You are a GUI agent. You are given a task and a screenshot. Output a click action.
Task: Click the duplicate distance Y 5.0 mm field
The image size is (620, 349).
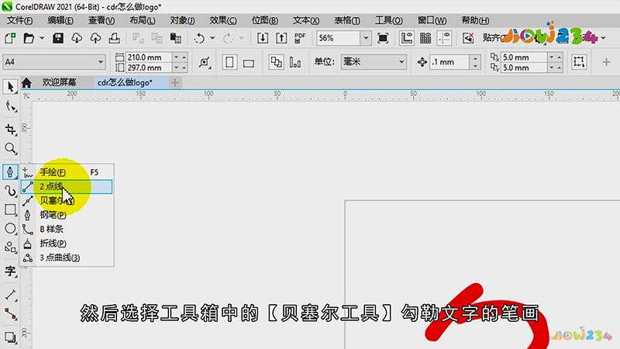(524, 67)
